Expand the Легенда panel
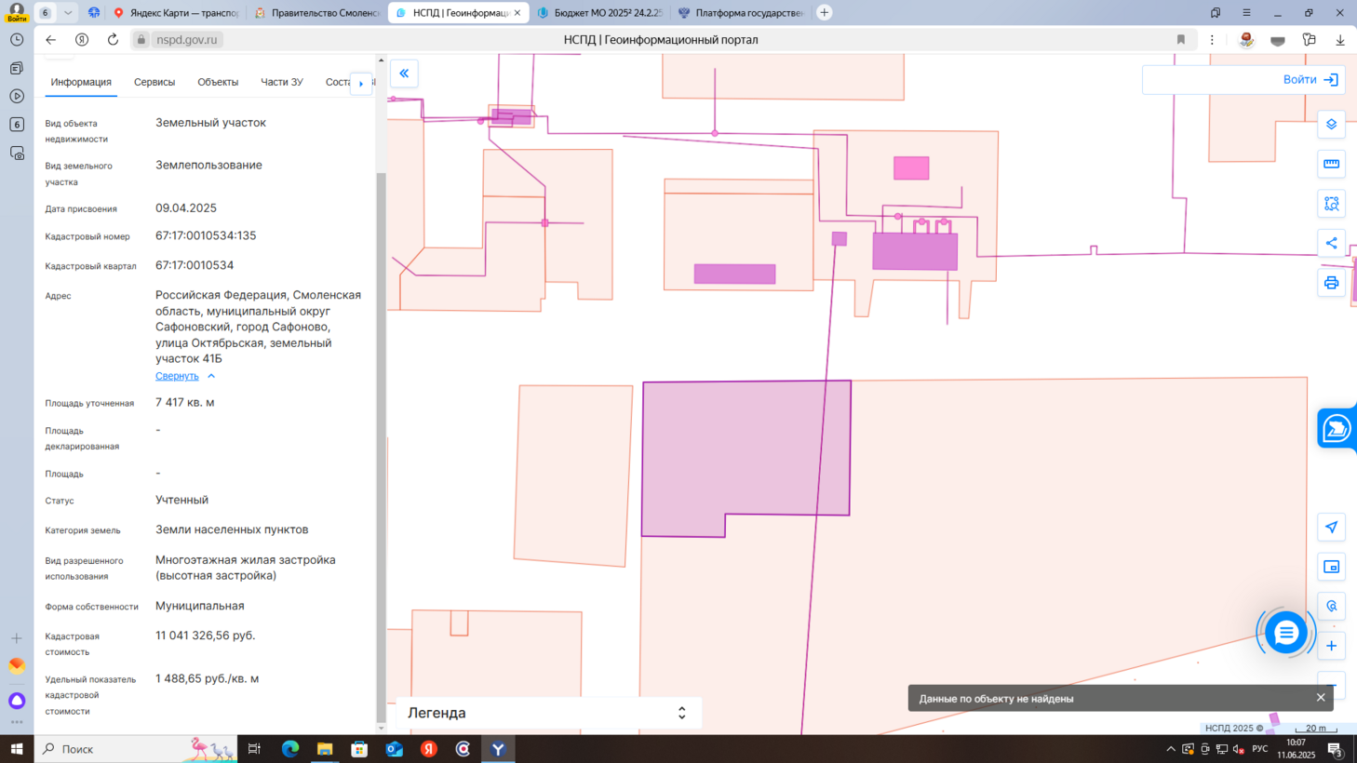 click(x=681, y=713)
